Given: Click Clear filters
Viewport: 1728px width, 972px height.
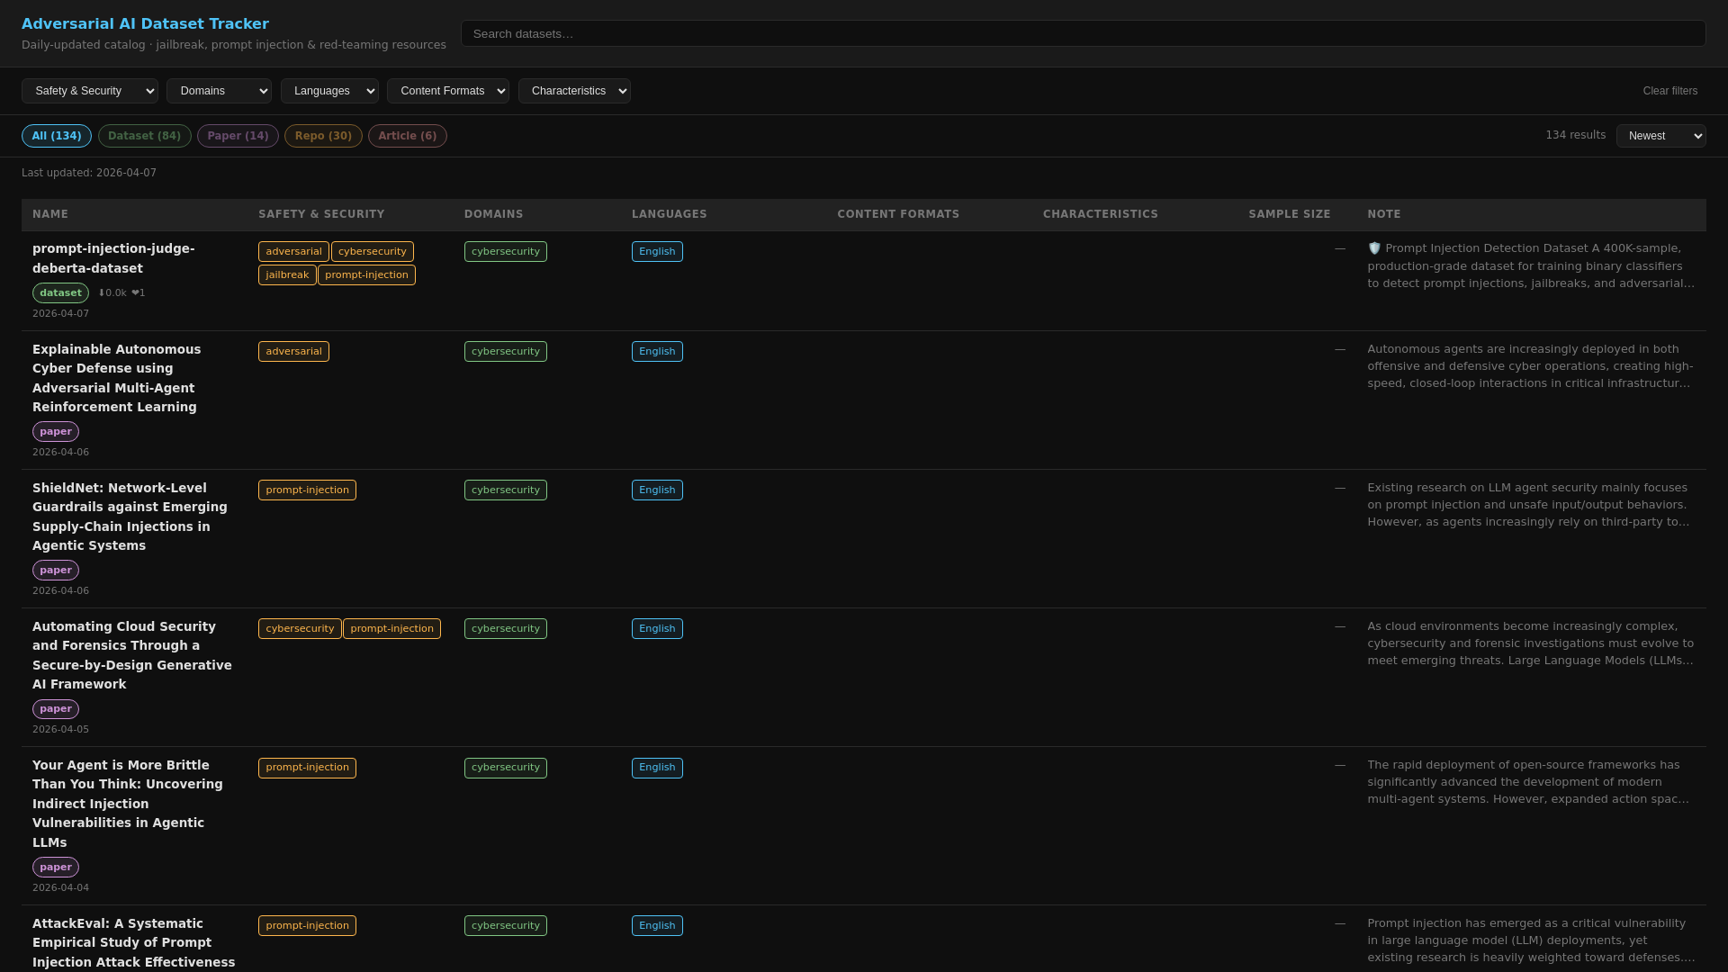Looking at the screenshot, I should click(x=1669, y=91).
